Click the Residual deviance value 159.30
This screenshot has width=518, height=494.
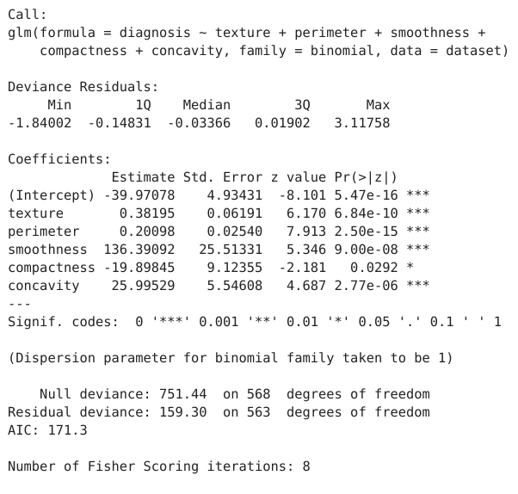click(183, 411)
